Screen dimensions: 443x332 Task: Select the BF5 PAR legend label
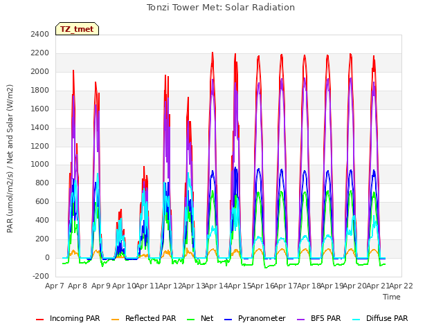click(x=326, y=318)
